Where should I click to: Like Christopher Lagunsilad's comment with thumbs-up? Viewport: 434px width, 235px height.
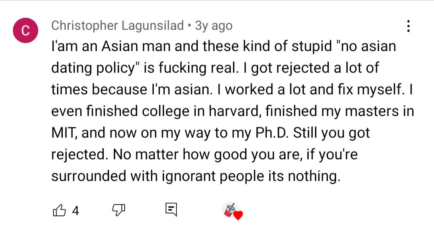[59, 211]
